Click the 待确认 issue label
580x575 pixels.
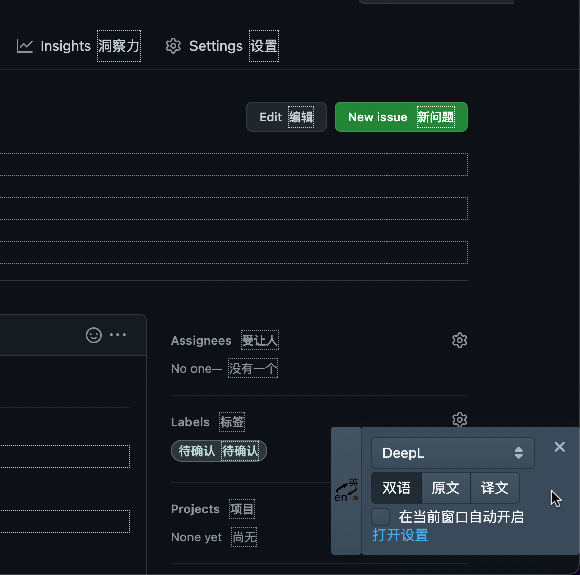[x=219, y=451]
